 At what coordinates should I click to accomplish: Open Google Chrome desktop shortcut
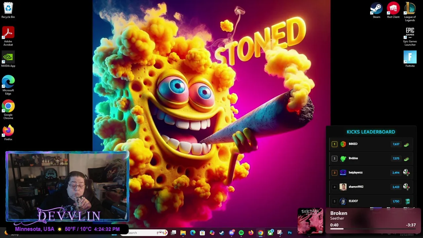tap(8, 110)
